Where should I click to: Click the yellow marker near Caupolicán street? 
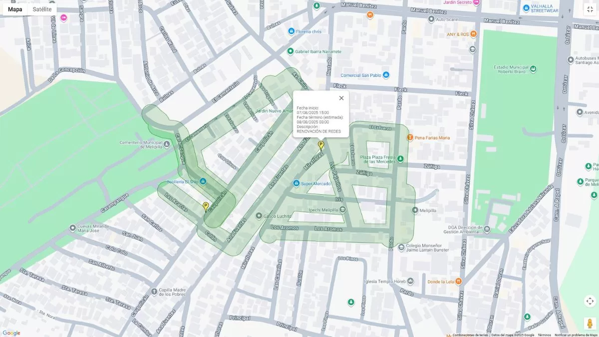tap(206, 206)
